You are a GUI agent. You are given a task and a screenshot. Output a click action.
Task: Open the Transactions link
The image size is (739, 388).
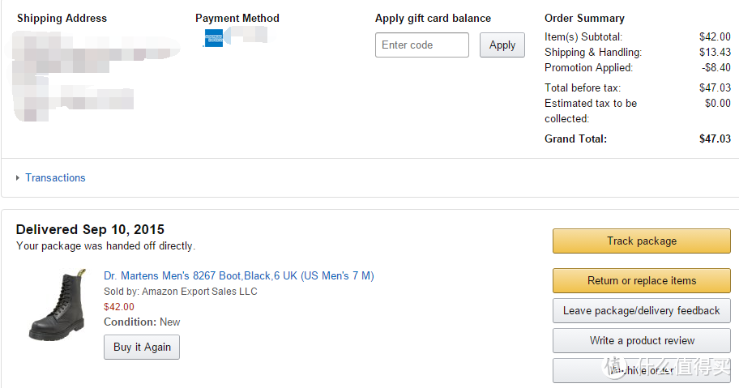(x=55, y=178)
